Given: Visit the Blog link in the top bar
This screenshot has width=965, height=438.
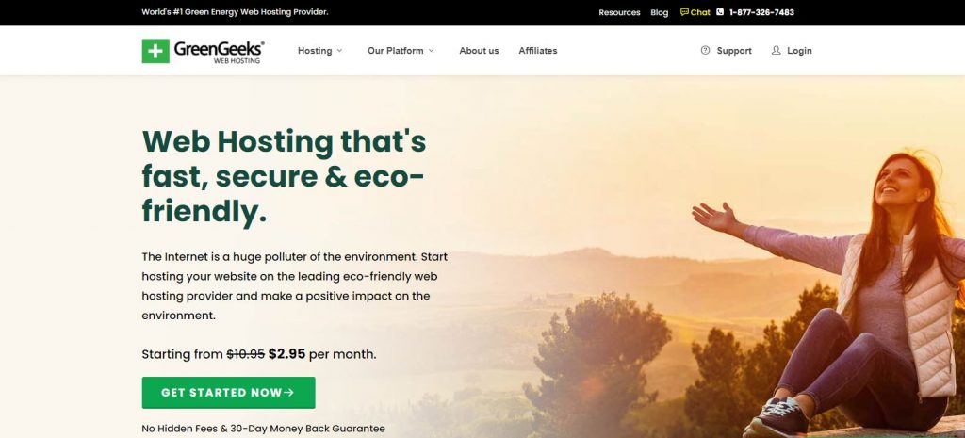Looking at the screenshot, I should click(659, 12).
